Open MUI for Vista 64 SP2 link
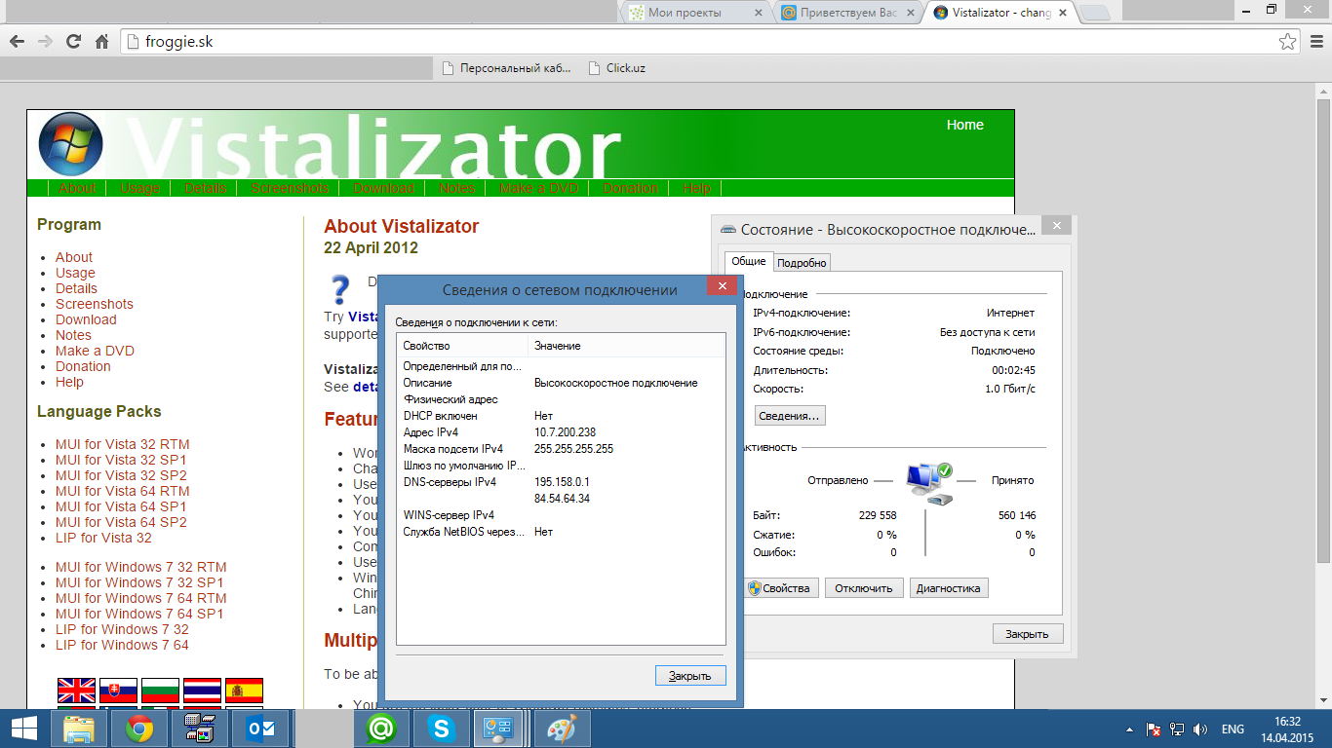1332x748 pixels. coord(121,522)
